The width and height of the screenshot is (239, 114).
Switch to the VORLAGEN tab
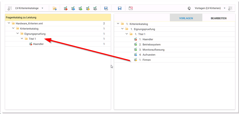pos(186,18)
